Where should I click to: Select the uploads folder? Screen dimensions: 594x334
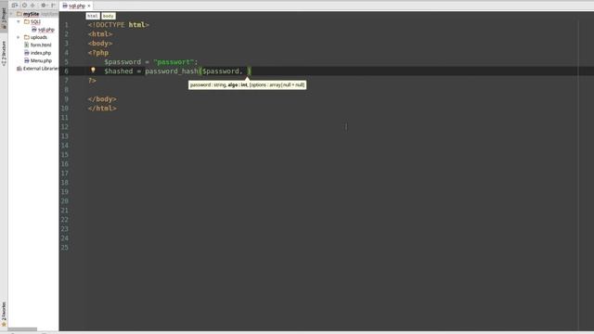(x=39, y=37)
